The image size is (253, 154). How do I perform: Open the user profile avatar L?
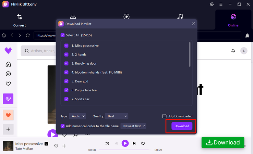point(244,51)
